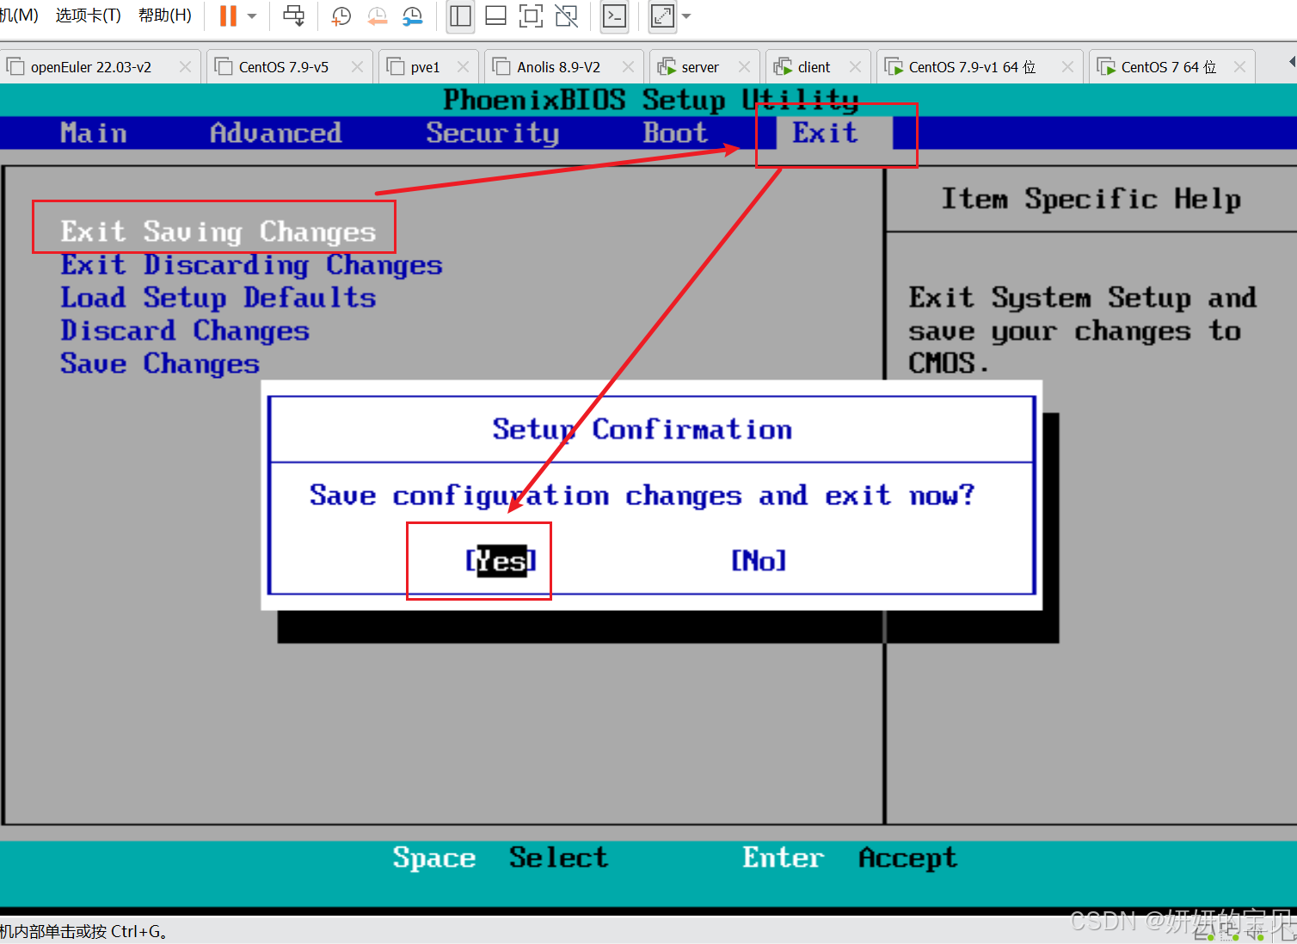Open the Snapshot Manager wrench icon
The image size is (1297, 944).
pyautogui.click(x=413, y=15)
